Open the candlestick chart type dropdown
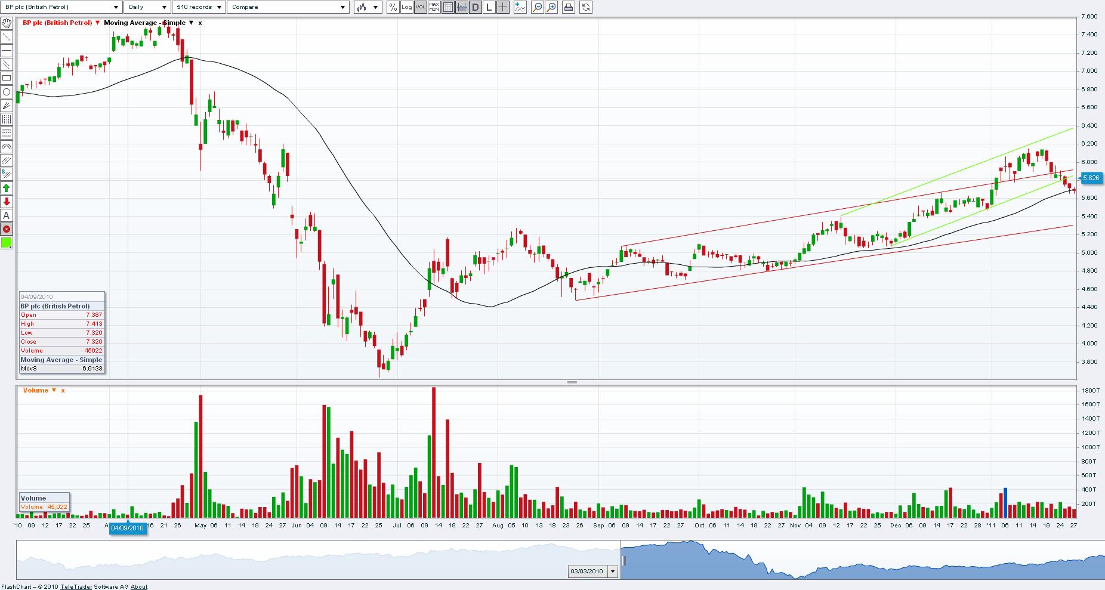The image size is (1105, 590). coord(368,7)
